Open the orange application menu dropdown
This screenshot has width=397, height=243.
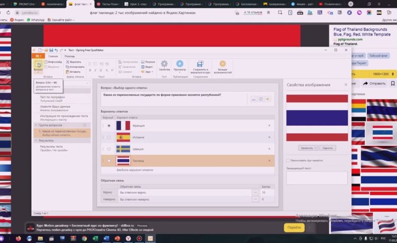38,56
